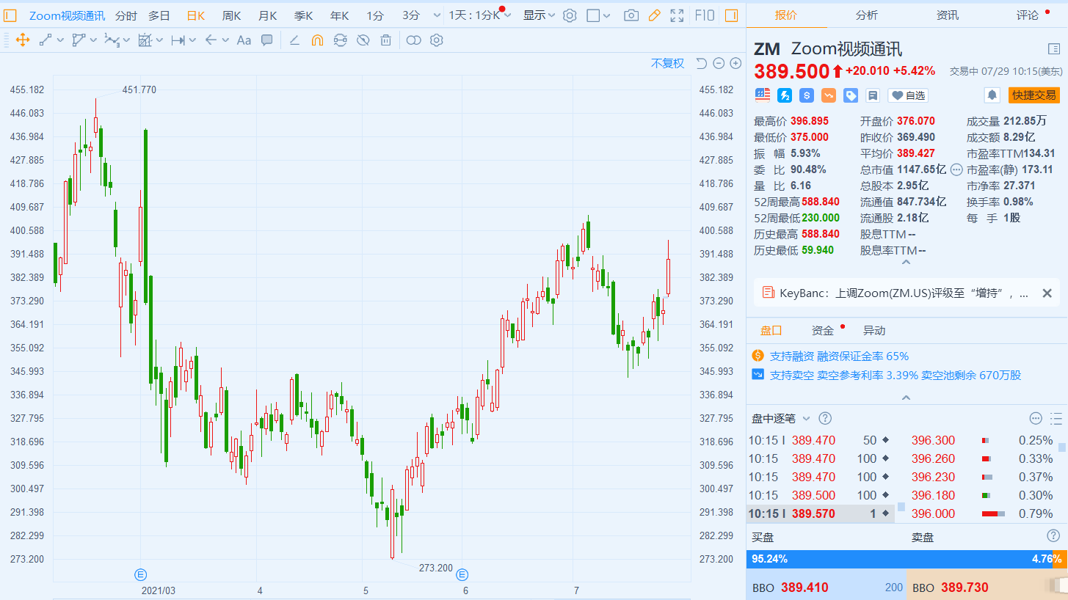Click the lightning quick-quote icon under ZM

tap(785, 95)
